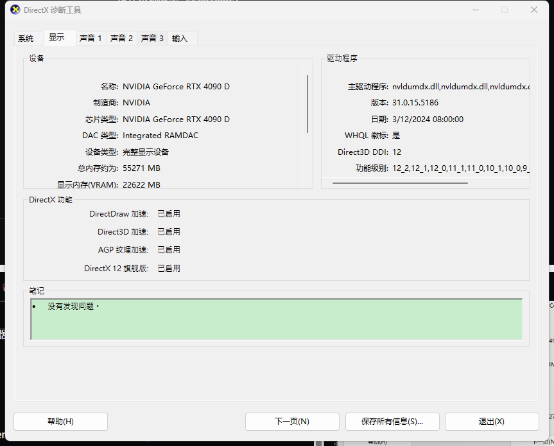
Task: Open the 声音 3 tab
Action: coord(152,38)
